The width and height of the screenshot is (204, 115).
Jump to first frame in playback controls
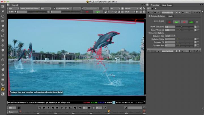click(x=40, y=108)
